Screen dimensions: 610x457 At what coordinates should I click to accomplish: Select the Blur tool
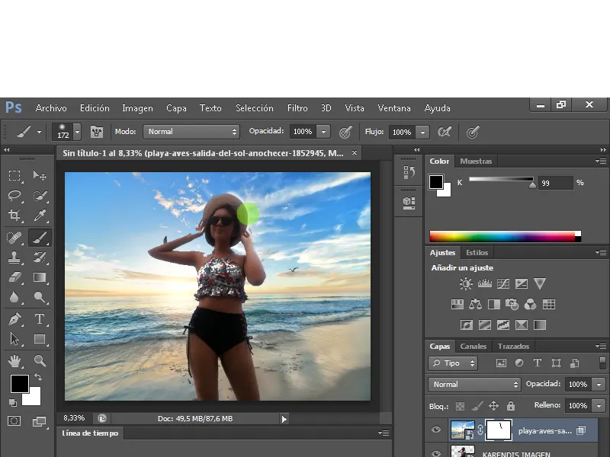(14, 297)
